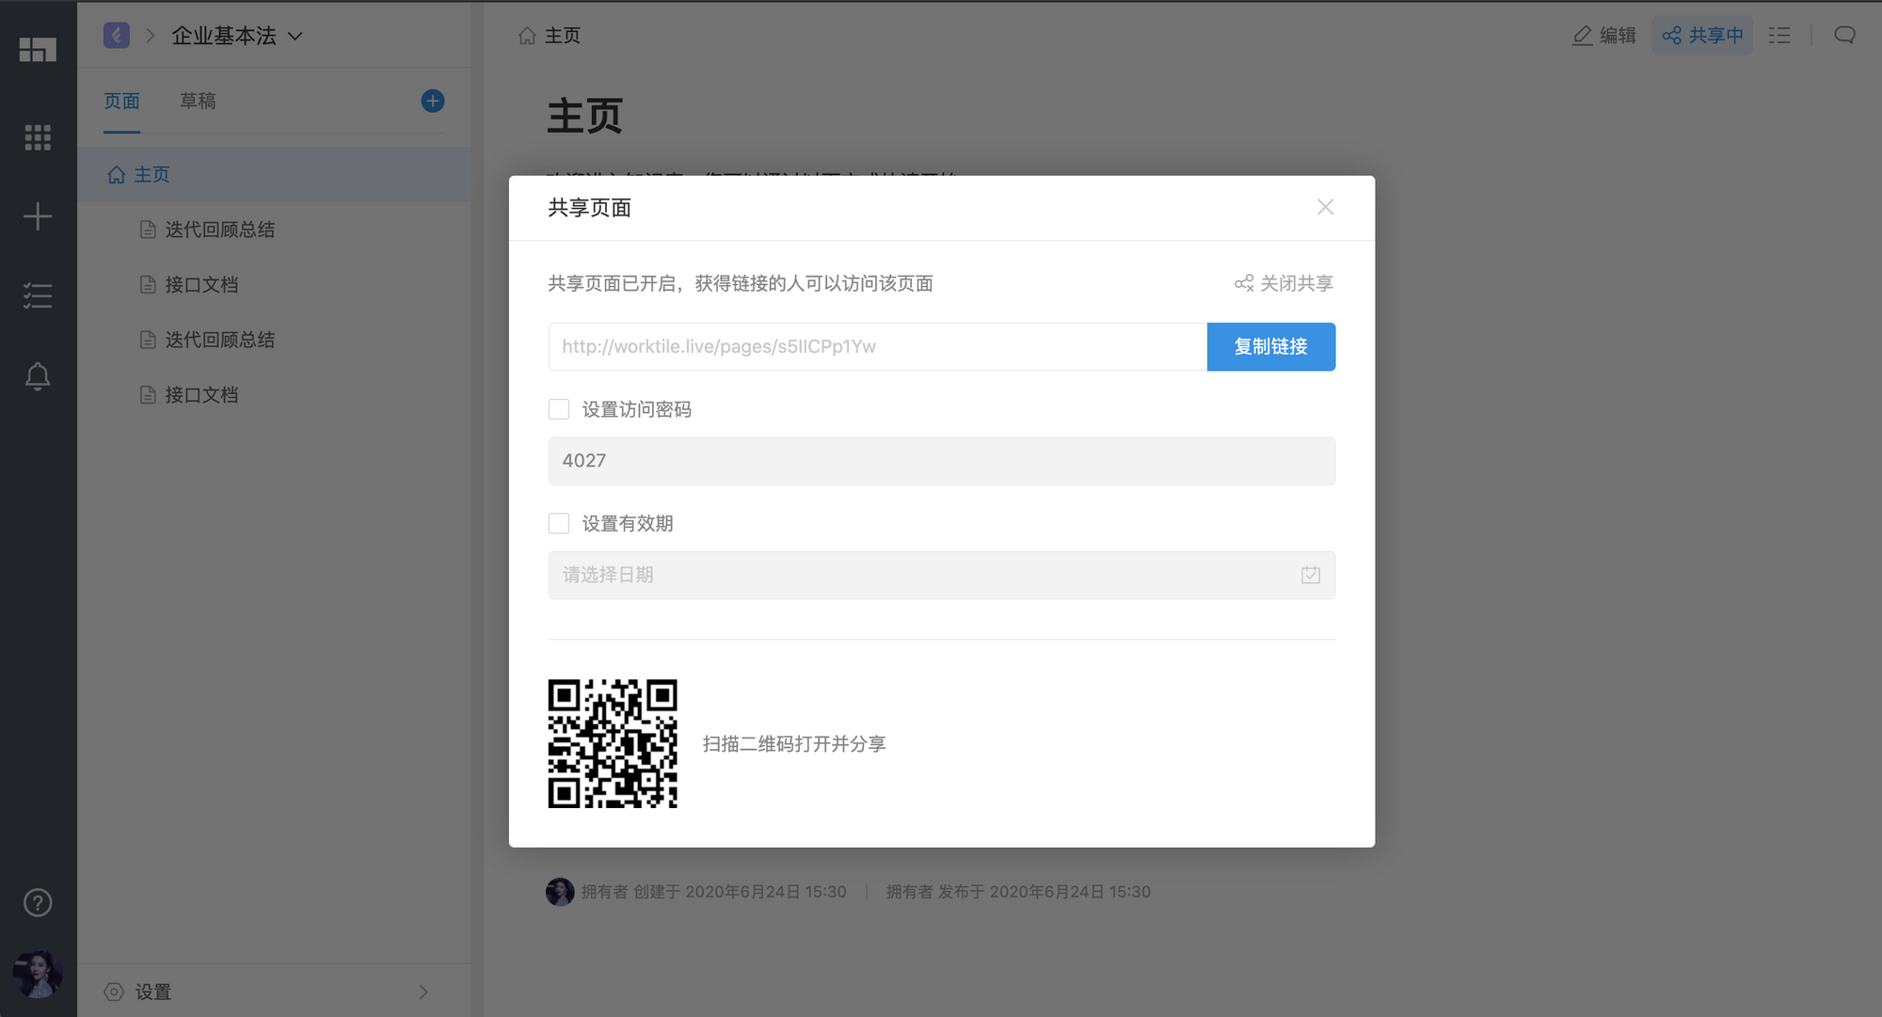Click the breadcrumb chevron separator
Image resolution: width=1882 pixels, height=1017 pixels.
(x=151, y=36)
